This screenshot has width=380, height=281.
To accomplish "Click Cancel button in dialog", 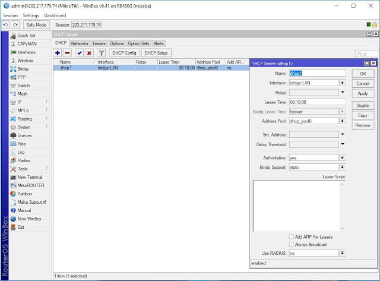I will pos(363,84).
